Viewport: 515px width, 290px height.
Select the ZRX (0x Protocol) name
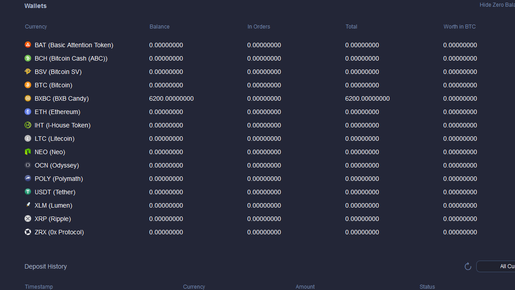click(x=59, y=232)
